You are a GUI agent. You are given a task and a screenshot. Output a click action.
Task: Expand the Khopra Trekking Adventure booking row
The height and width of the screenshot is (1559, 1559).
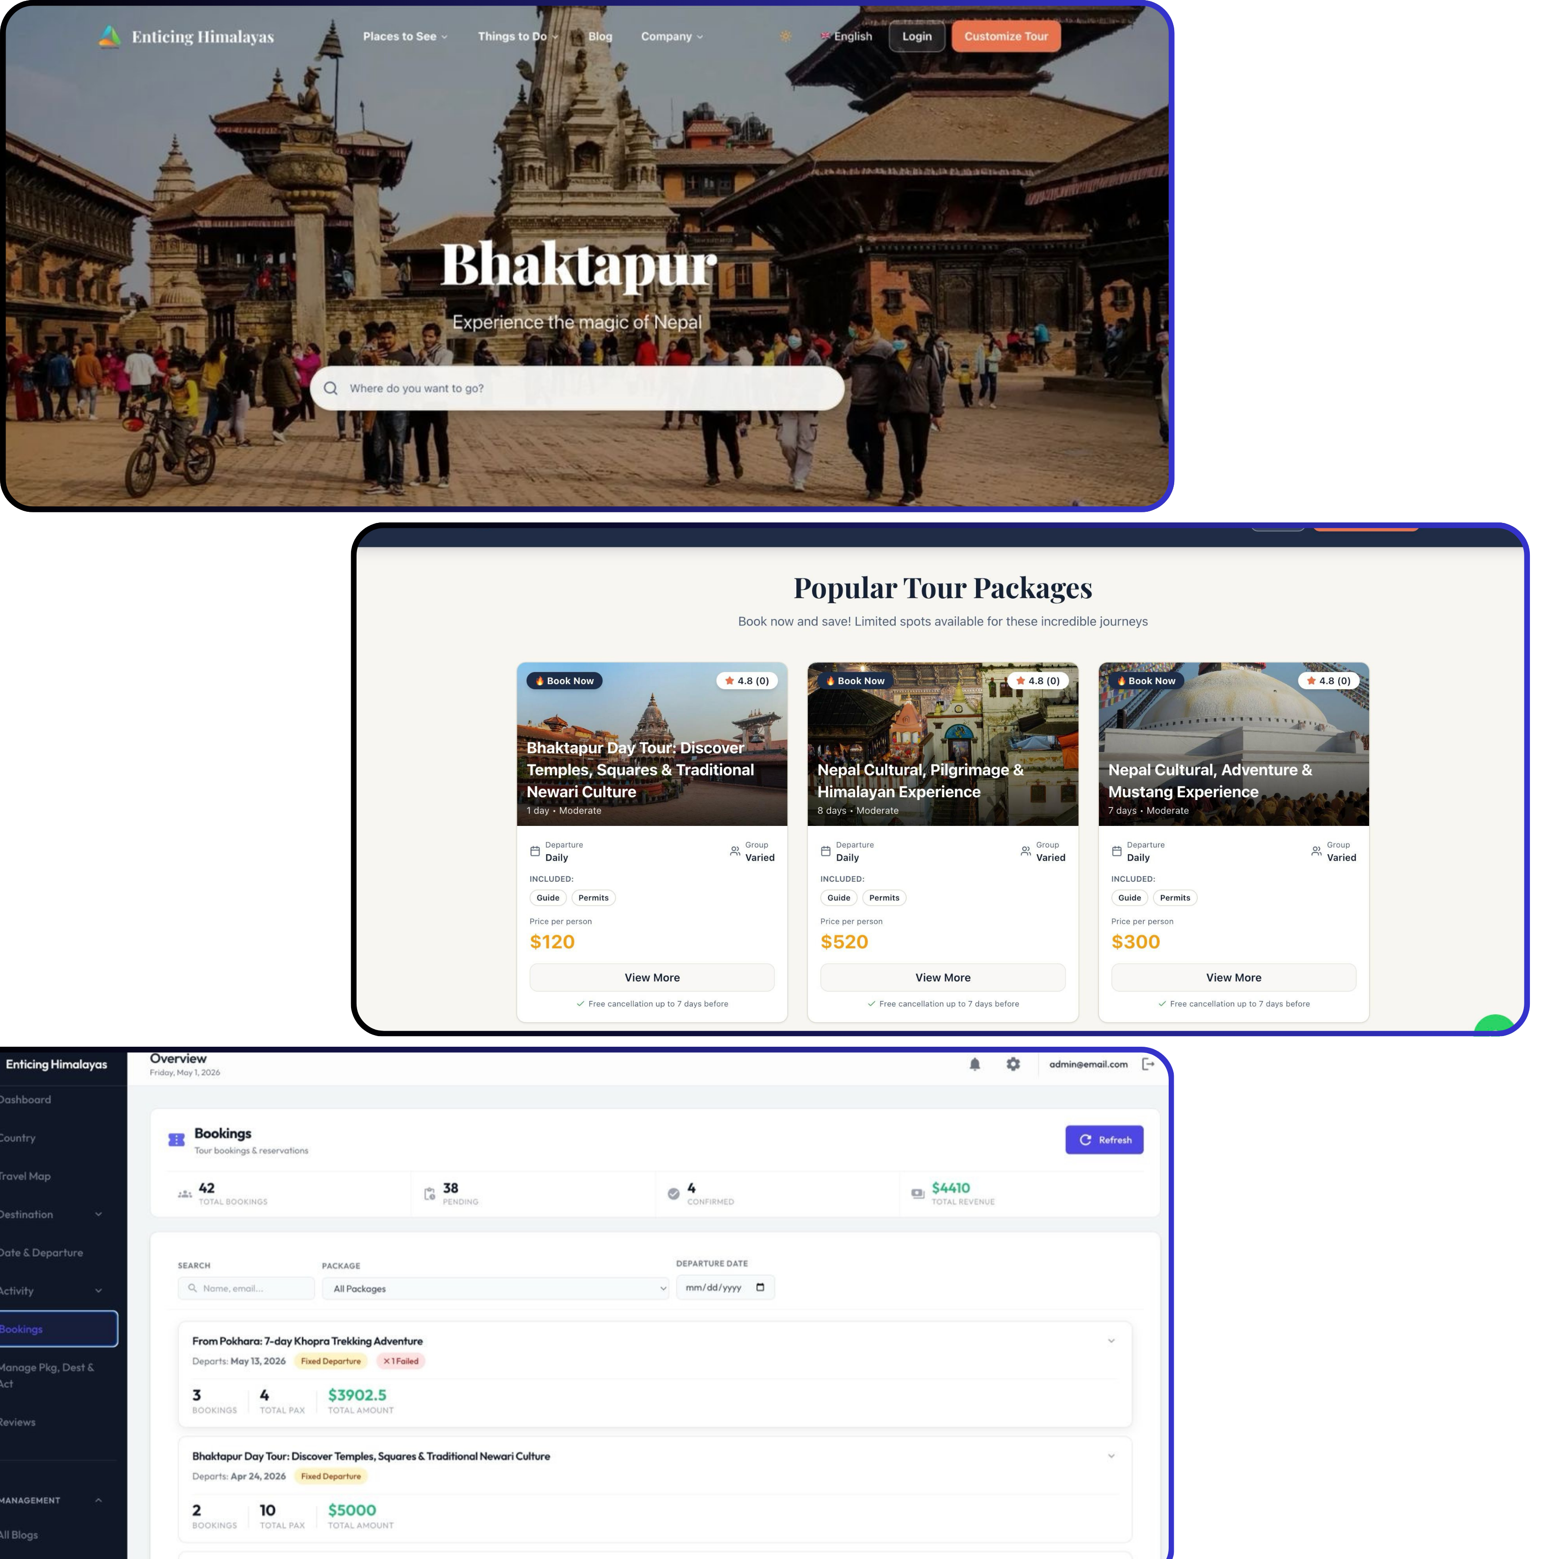1111,1341
